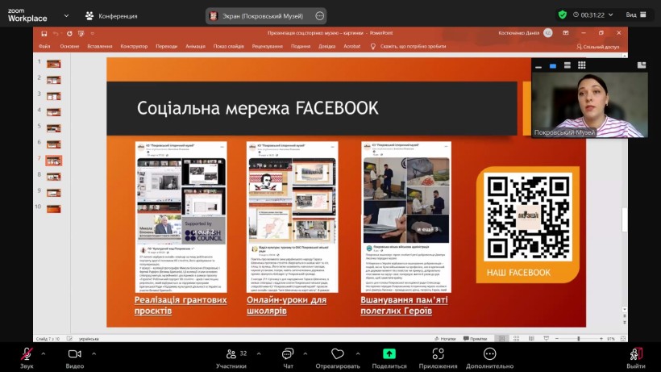Switch video panel to grid view icon
661x372 pixels.
[582, 65]
